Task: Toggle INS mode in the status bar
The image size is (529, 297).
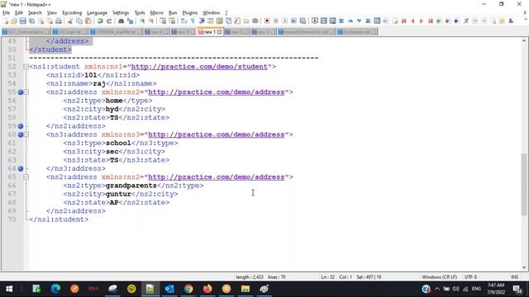Action: 514,277
